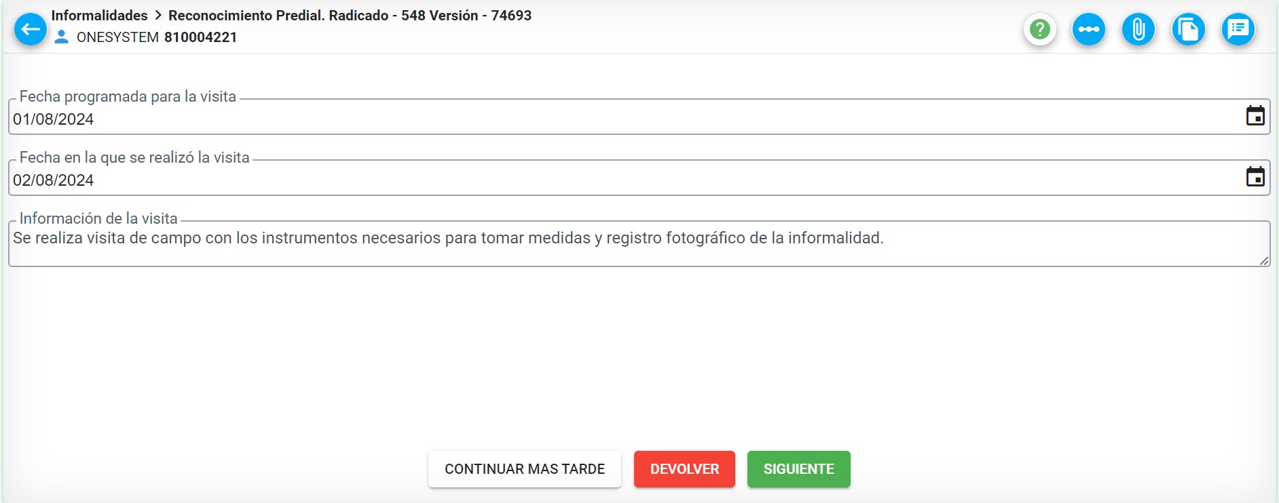
Task: Open the green help question mark icon
Action: tap(1039, 29)
